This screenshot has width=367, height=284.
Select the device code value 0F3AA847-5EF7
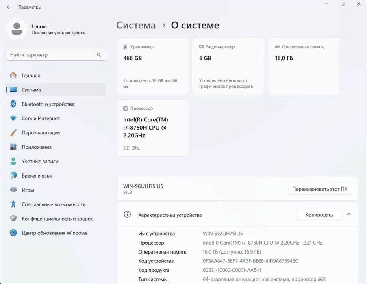pos(250,261)
